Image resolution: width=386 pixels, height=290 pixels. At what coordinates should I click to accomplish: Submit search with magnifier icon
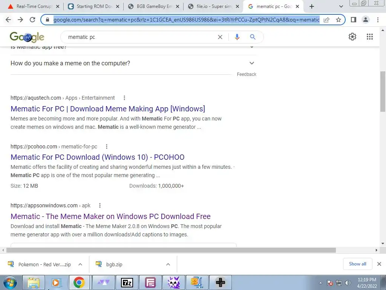pos(253,37)
